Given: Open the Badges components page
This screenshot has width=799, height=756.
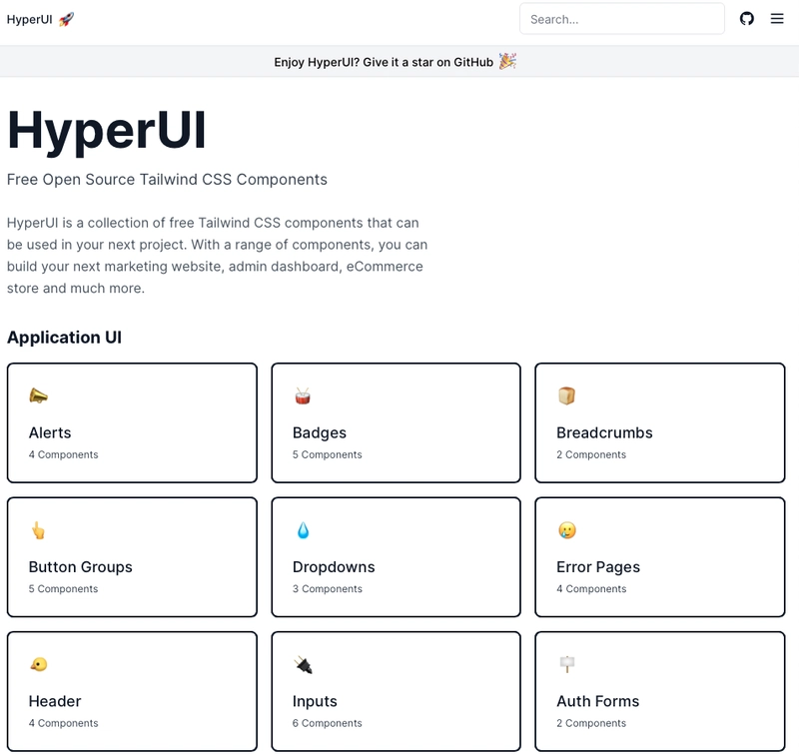Looking at the screenshot, I should point(396,422).
